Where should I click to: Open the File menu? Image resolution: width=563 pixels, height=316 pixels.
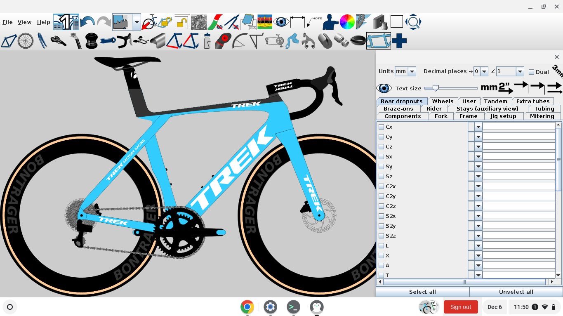click(7, 22)
